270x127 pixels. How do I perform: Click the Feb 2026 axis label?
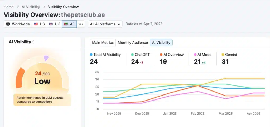point(198,114)
